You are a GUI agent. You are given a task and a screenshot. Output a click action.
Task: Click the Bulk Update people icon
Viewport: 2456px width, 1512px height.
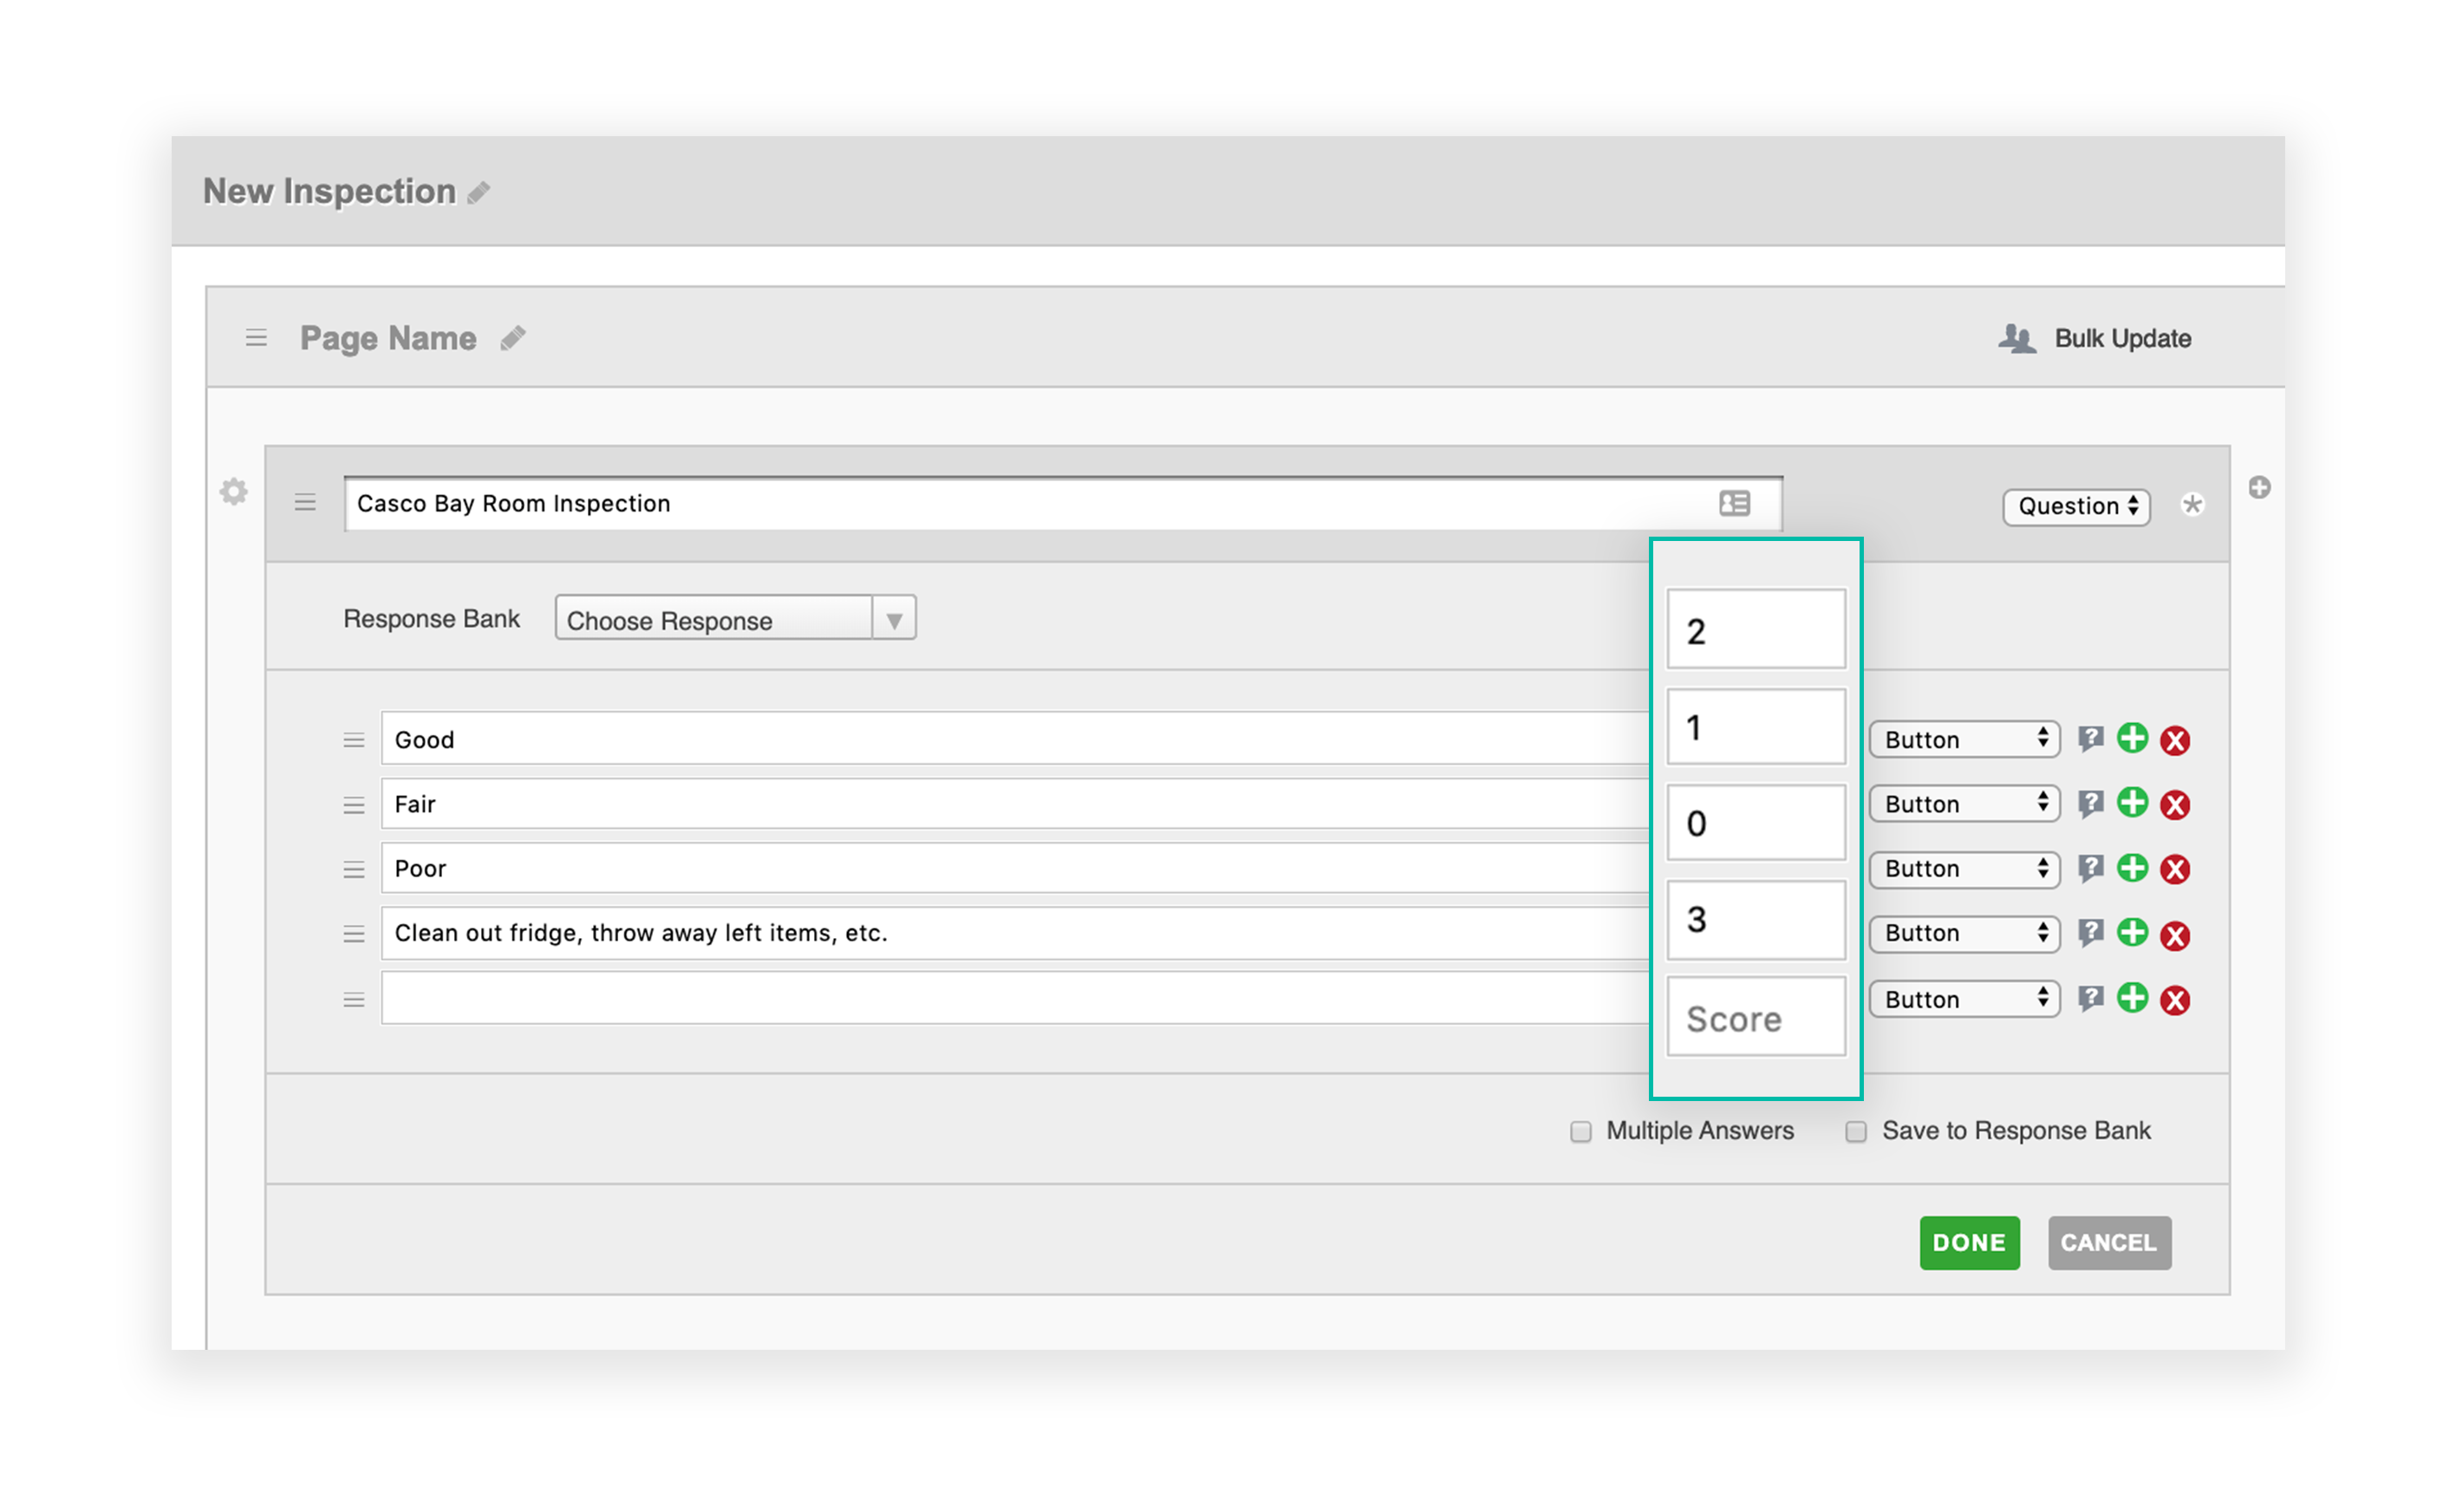click(x=2016, y=339)
